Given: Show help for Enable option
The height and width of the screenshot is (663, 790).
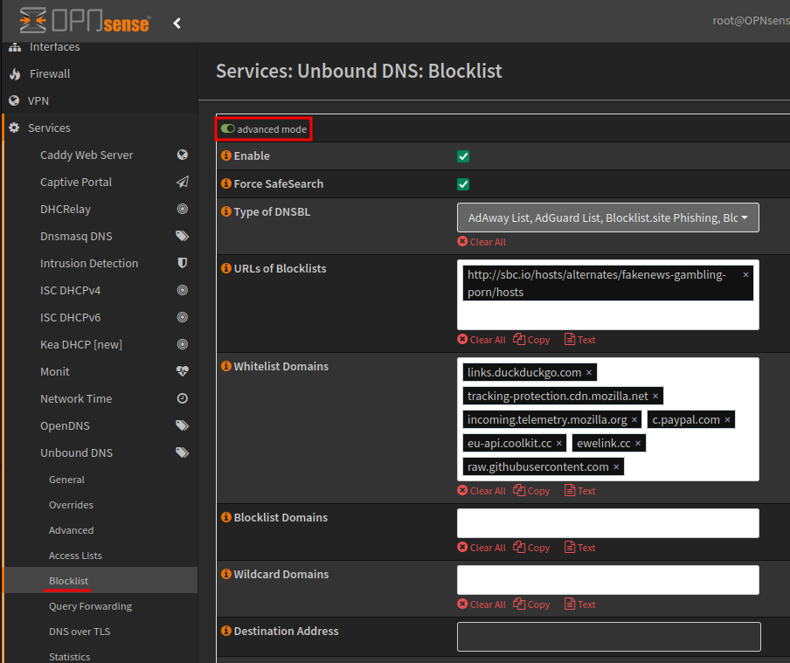Looking at the screenshot, I should 226,155.
